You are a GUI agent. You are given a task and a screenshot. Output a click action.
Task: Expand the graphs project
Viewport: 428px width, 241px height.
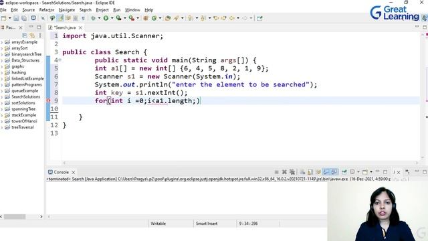(x=2, y=66)
